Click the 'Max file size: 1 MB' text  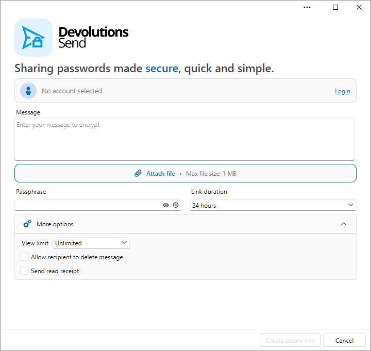(x=211, y=174)
